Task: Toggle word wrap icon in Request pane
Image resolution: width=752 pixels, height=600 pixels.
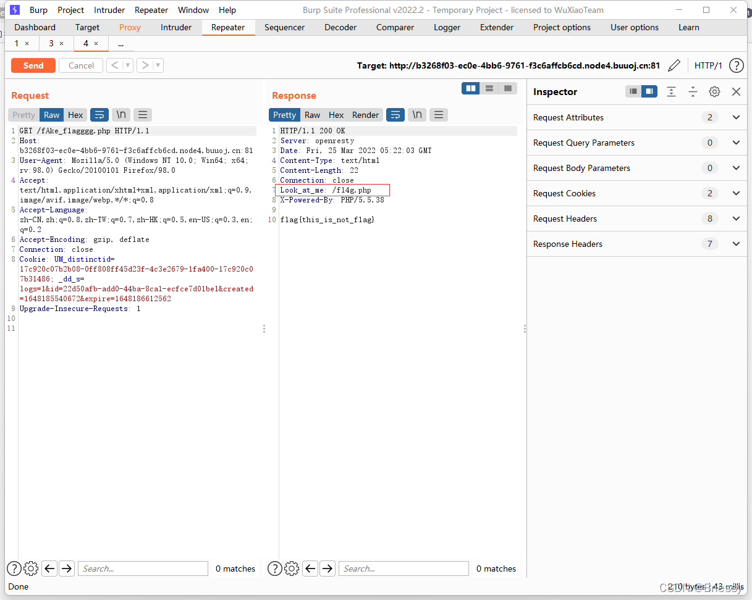Action: pyautogui.click(x=99, y=115)
